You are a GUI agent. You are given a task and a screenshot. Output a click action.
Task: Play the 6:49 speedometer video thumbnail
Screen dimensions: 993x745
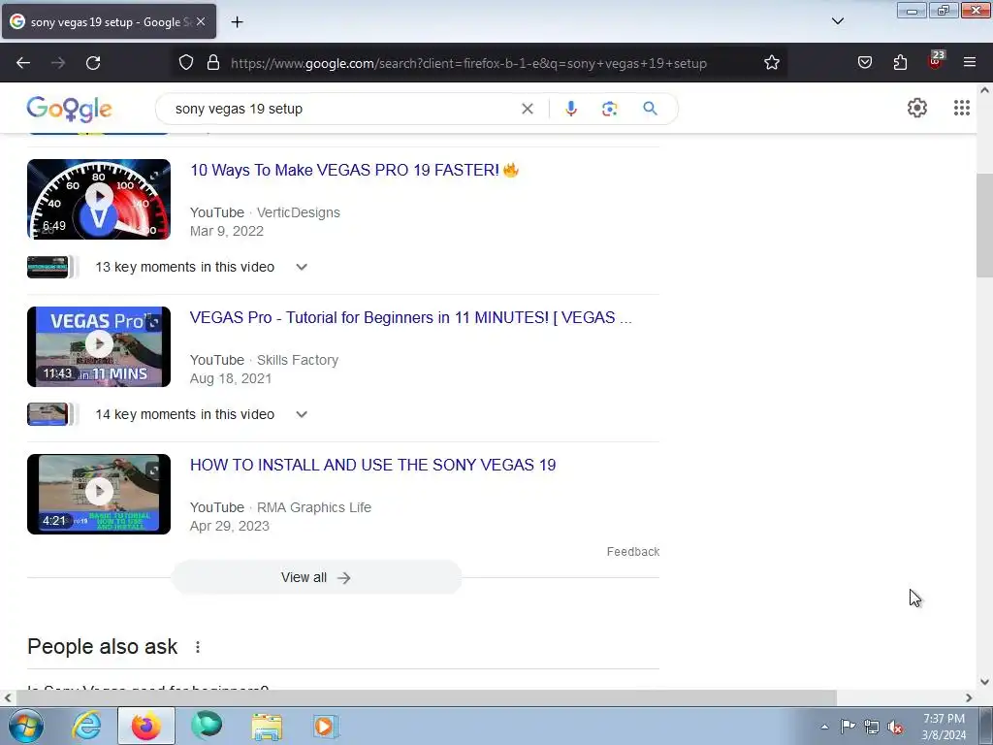pyautogui.click(x=99, y=199)
